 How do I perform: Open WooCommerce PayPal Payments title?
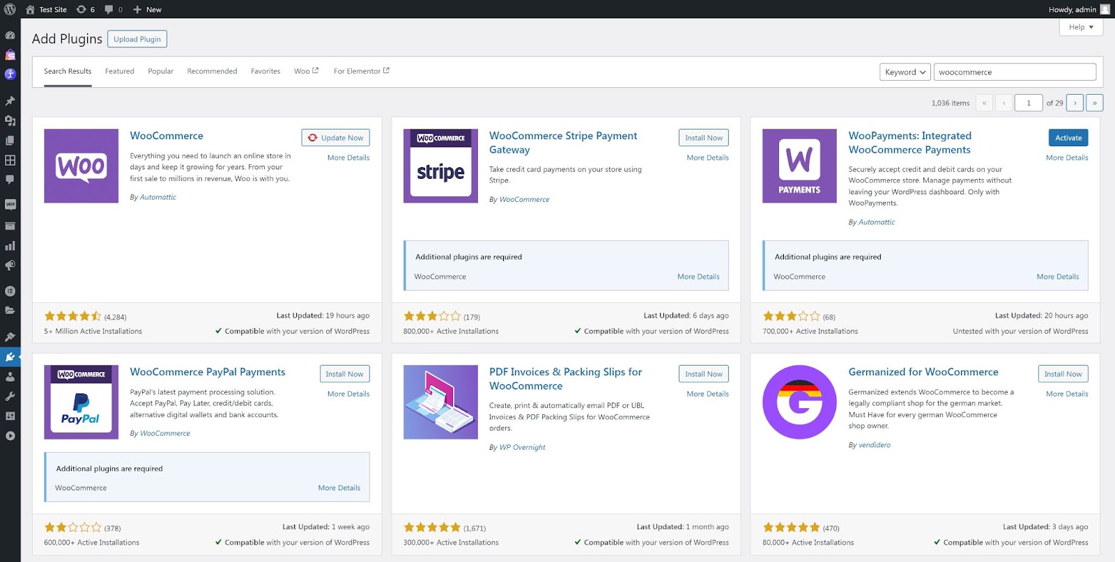tap(208, 372)
